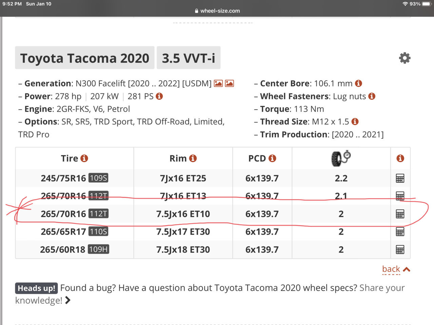Viewport: 434px width, 325px height.
Task: Click info icon beside Wheel Fasteners
Action: [372, 96]
